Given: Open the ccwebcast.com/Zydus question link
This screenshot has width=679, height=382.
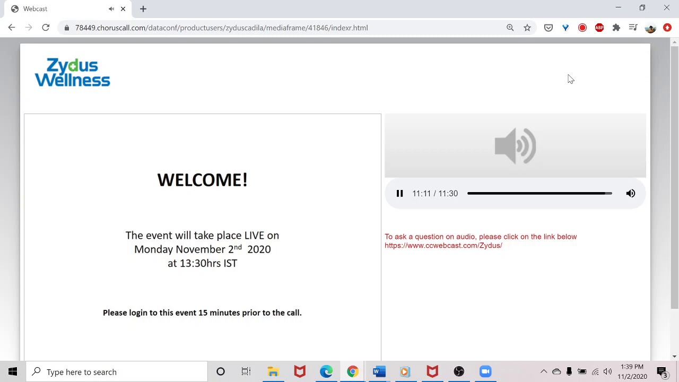Looking at the screenshot, I should [x=443, y=246].
